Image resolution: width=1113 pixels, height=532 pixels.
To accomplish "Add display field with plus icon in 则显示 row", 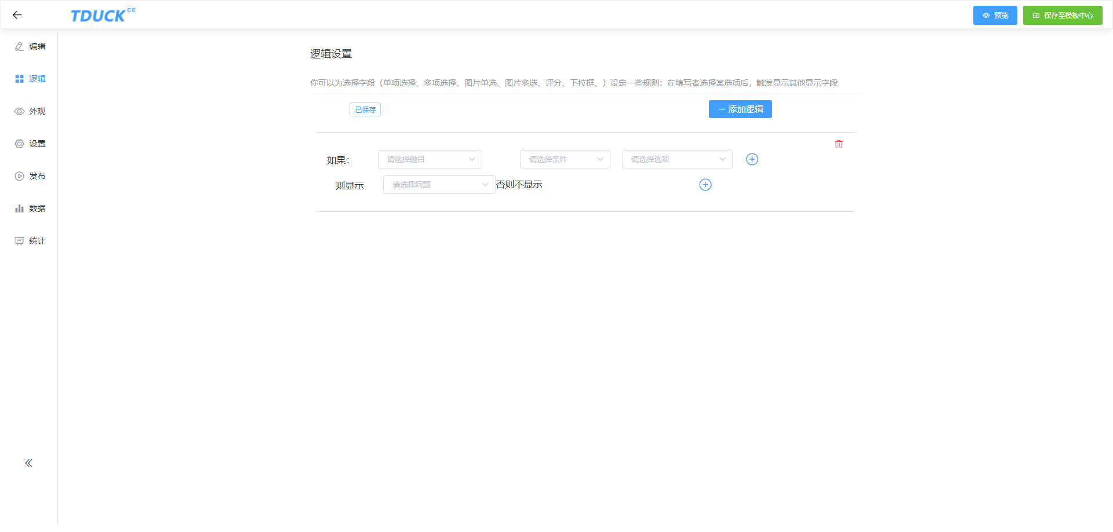I will pos(705,185).
